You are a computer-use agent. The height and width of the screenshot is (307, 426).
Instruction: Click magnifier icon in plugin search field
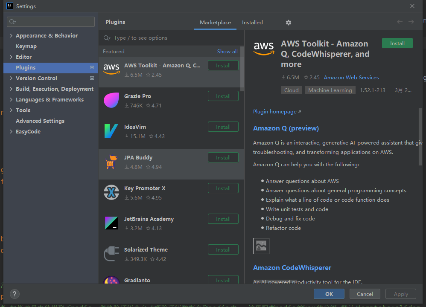pos(107,38)
